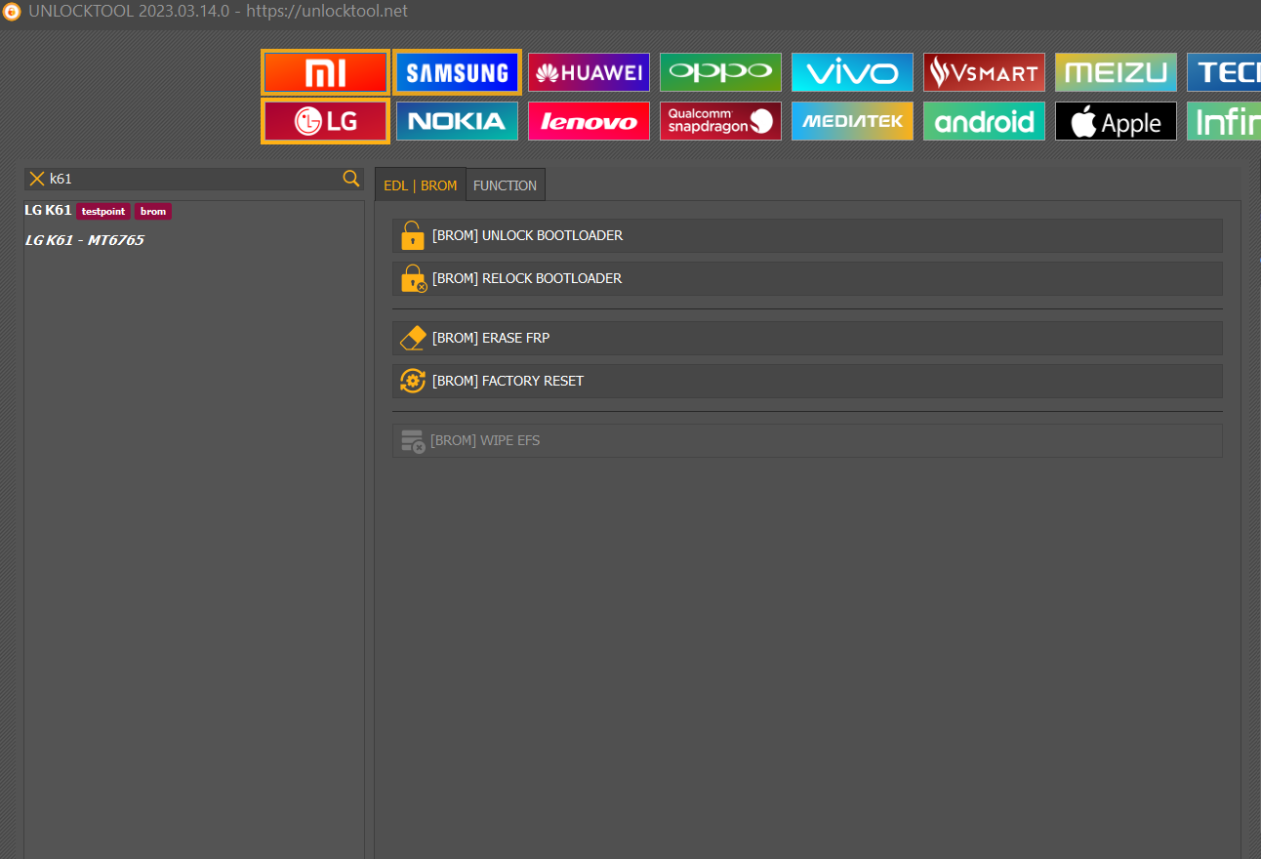Select the Apple brand tile
The width and height of the screenshot is (1261, 859).
(1116, 121)
